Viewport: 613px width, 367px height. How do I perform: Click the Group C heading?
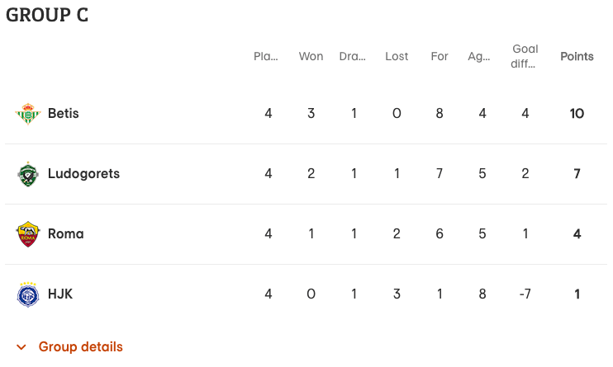[47, 15]
